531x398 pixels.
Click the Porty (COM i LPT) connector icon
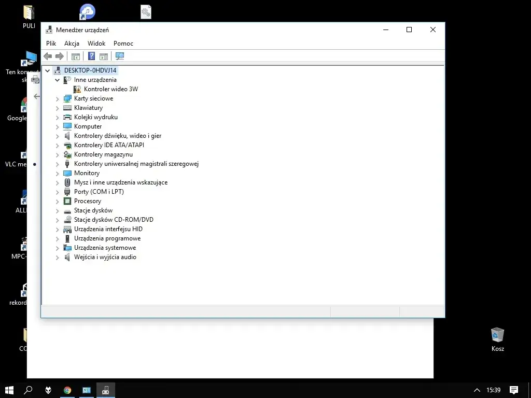67,192
